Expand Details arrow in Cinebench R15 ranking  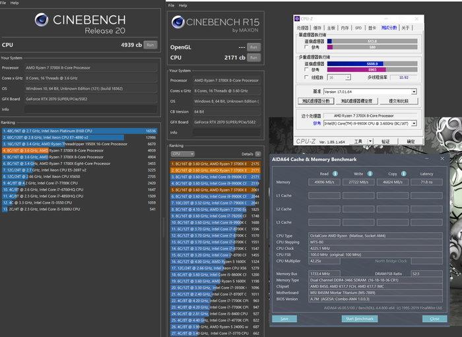258,154
